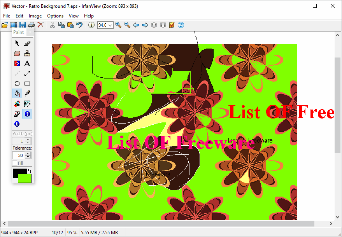Select the Line drawing tool
Viewport: 342px width, 237px height.
pyautogui.click(x=17, y=73)
